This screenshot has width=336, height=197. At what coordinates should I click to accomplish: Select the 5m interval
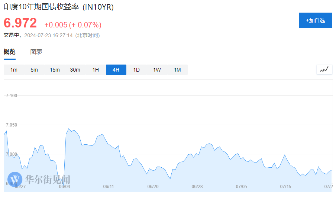34,70
